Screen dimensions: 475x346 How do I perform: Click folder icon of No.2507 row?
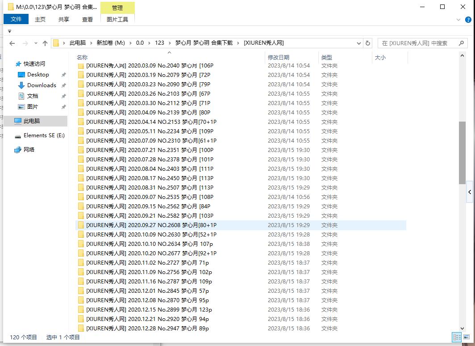[x=81, y=188]
